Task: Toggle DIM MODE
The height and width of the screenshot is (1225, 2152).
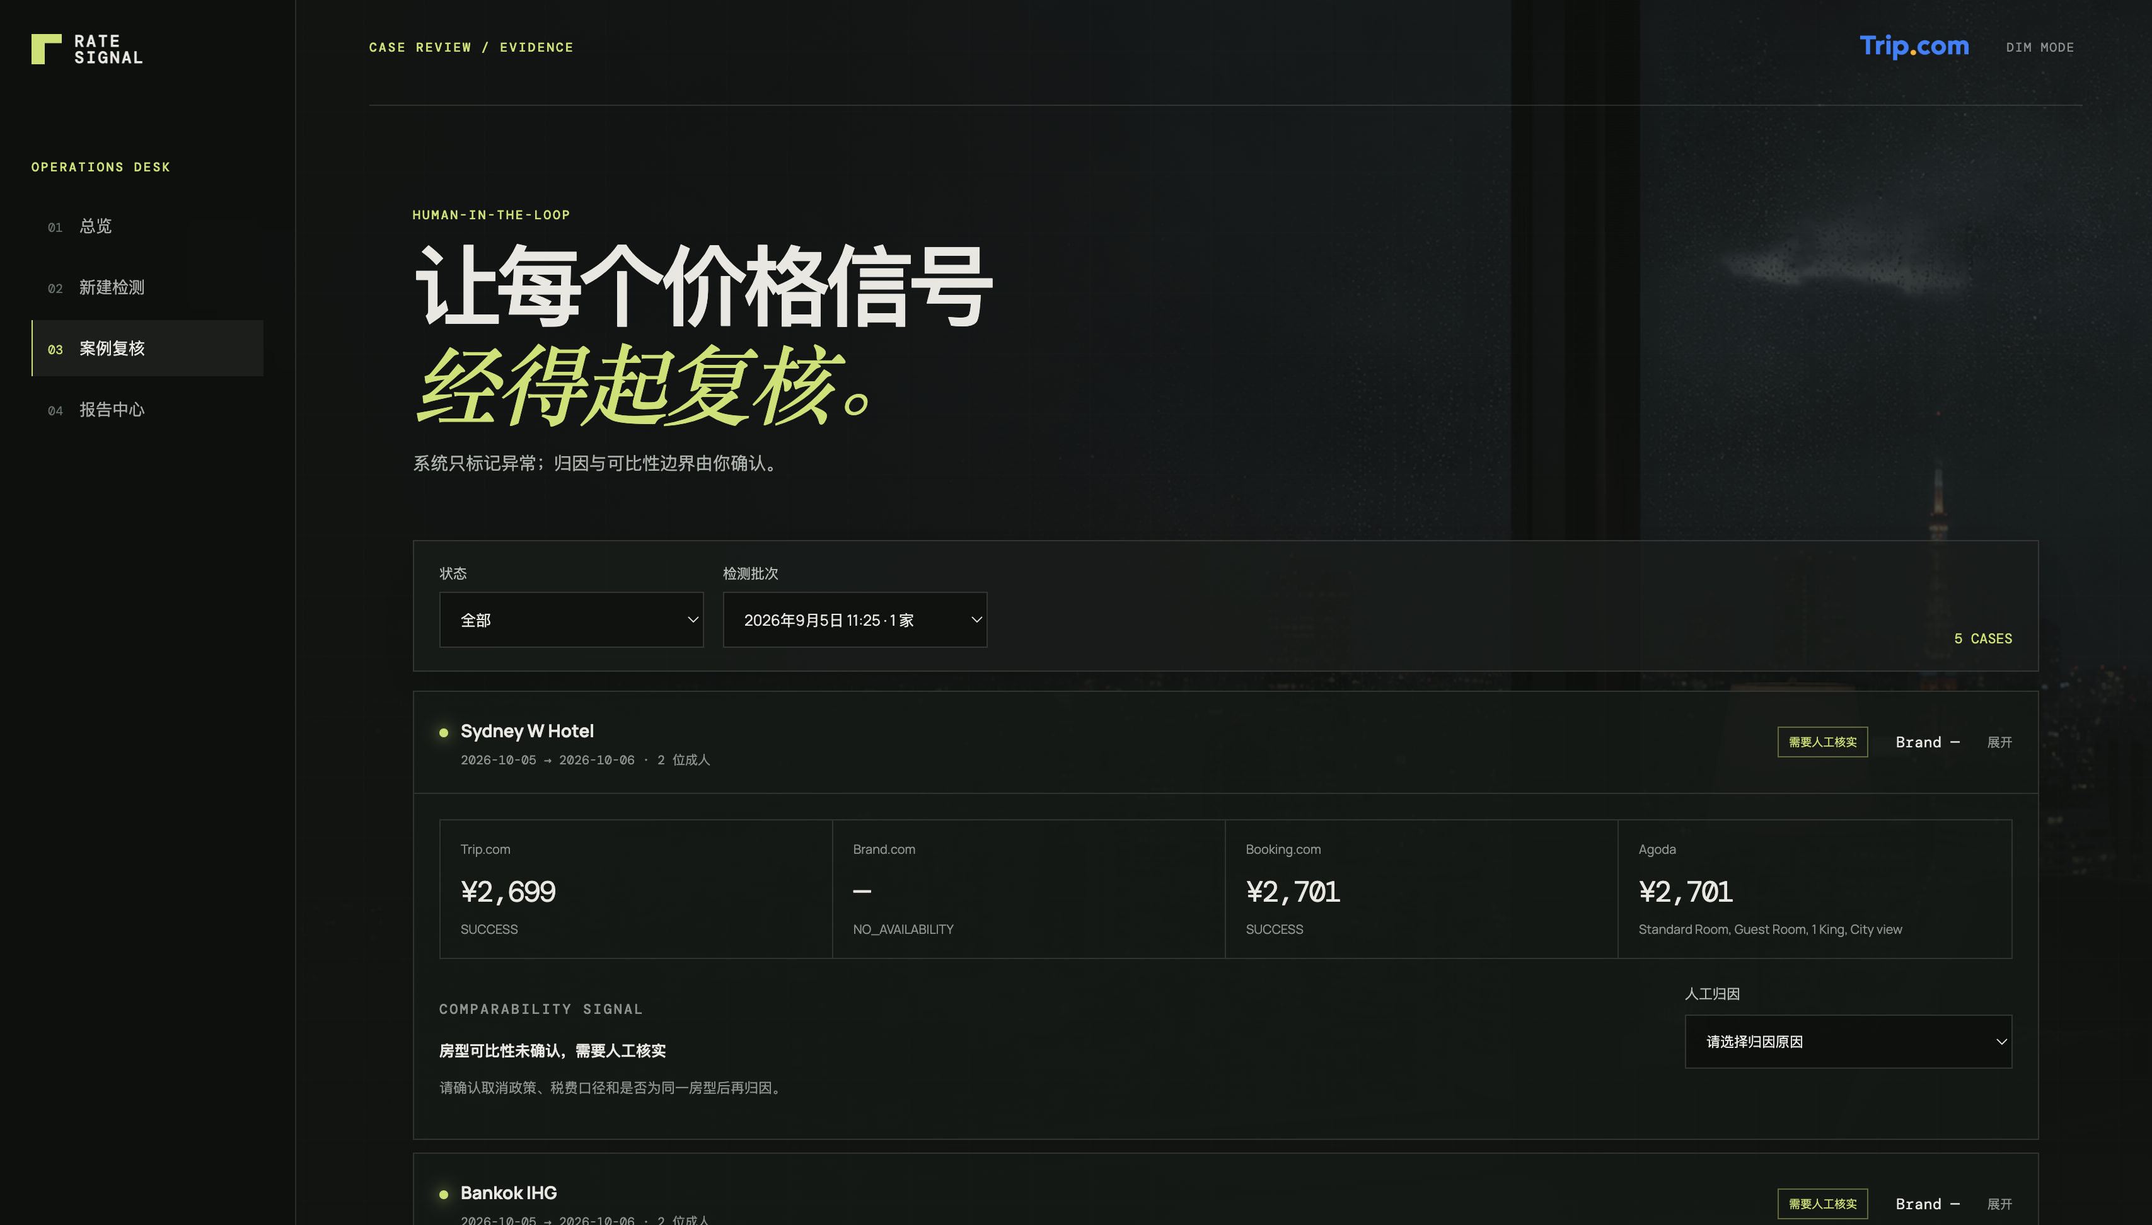Action: [x=2039, y=47]
